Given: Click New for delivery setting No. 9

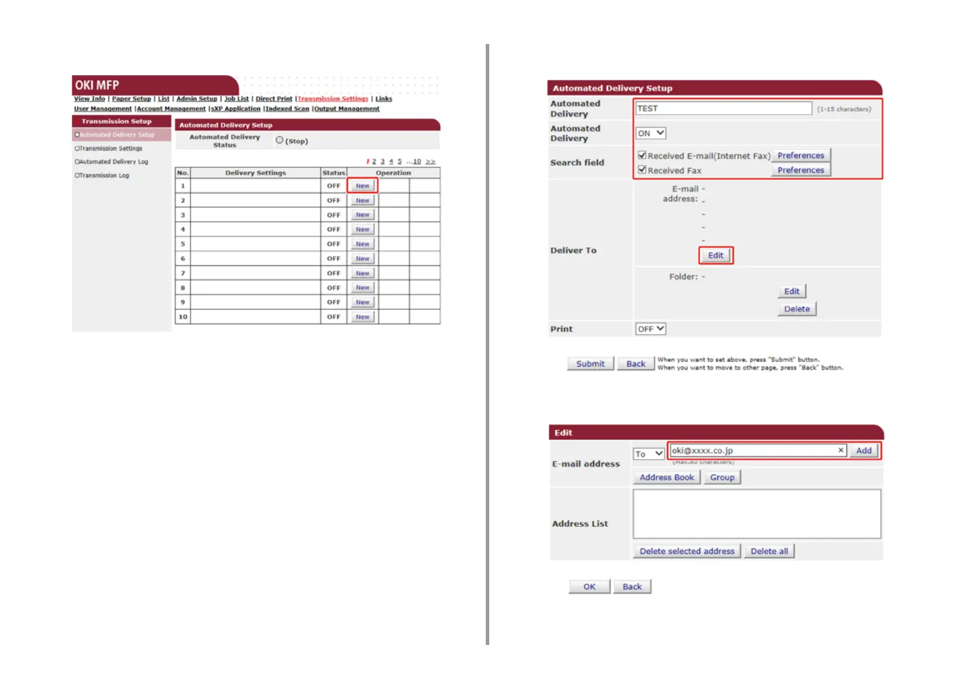Looking at the screenshot, I should click(362, 302).
